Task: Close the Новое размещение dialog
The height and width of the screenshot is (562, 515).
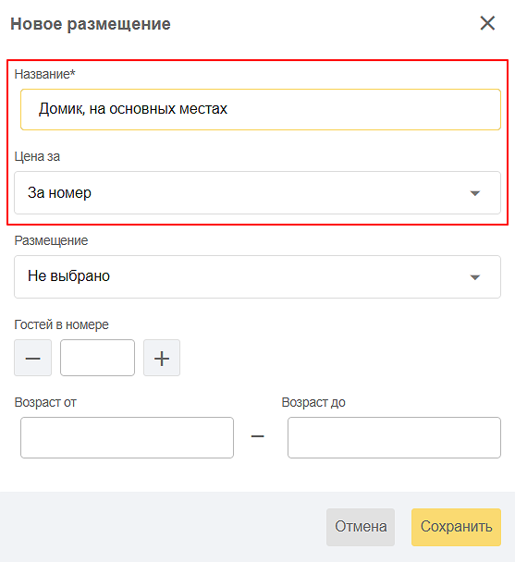Action: click(x=487, y=24)
